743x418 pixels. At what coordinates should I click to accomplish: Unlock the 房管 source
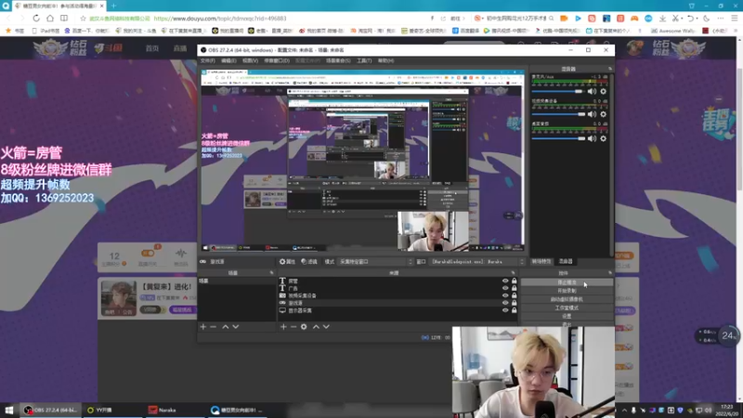pyautogui.click(x=515, y=281)
